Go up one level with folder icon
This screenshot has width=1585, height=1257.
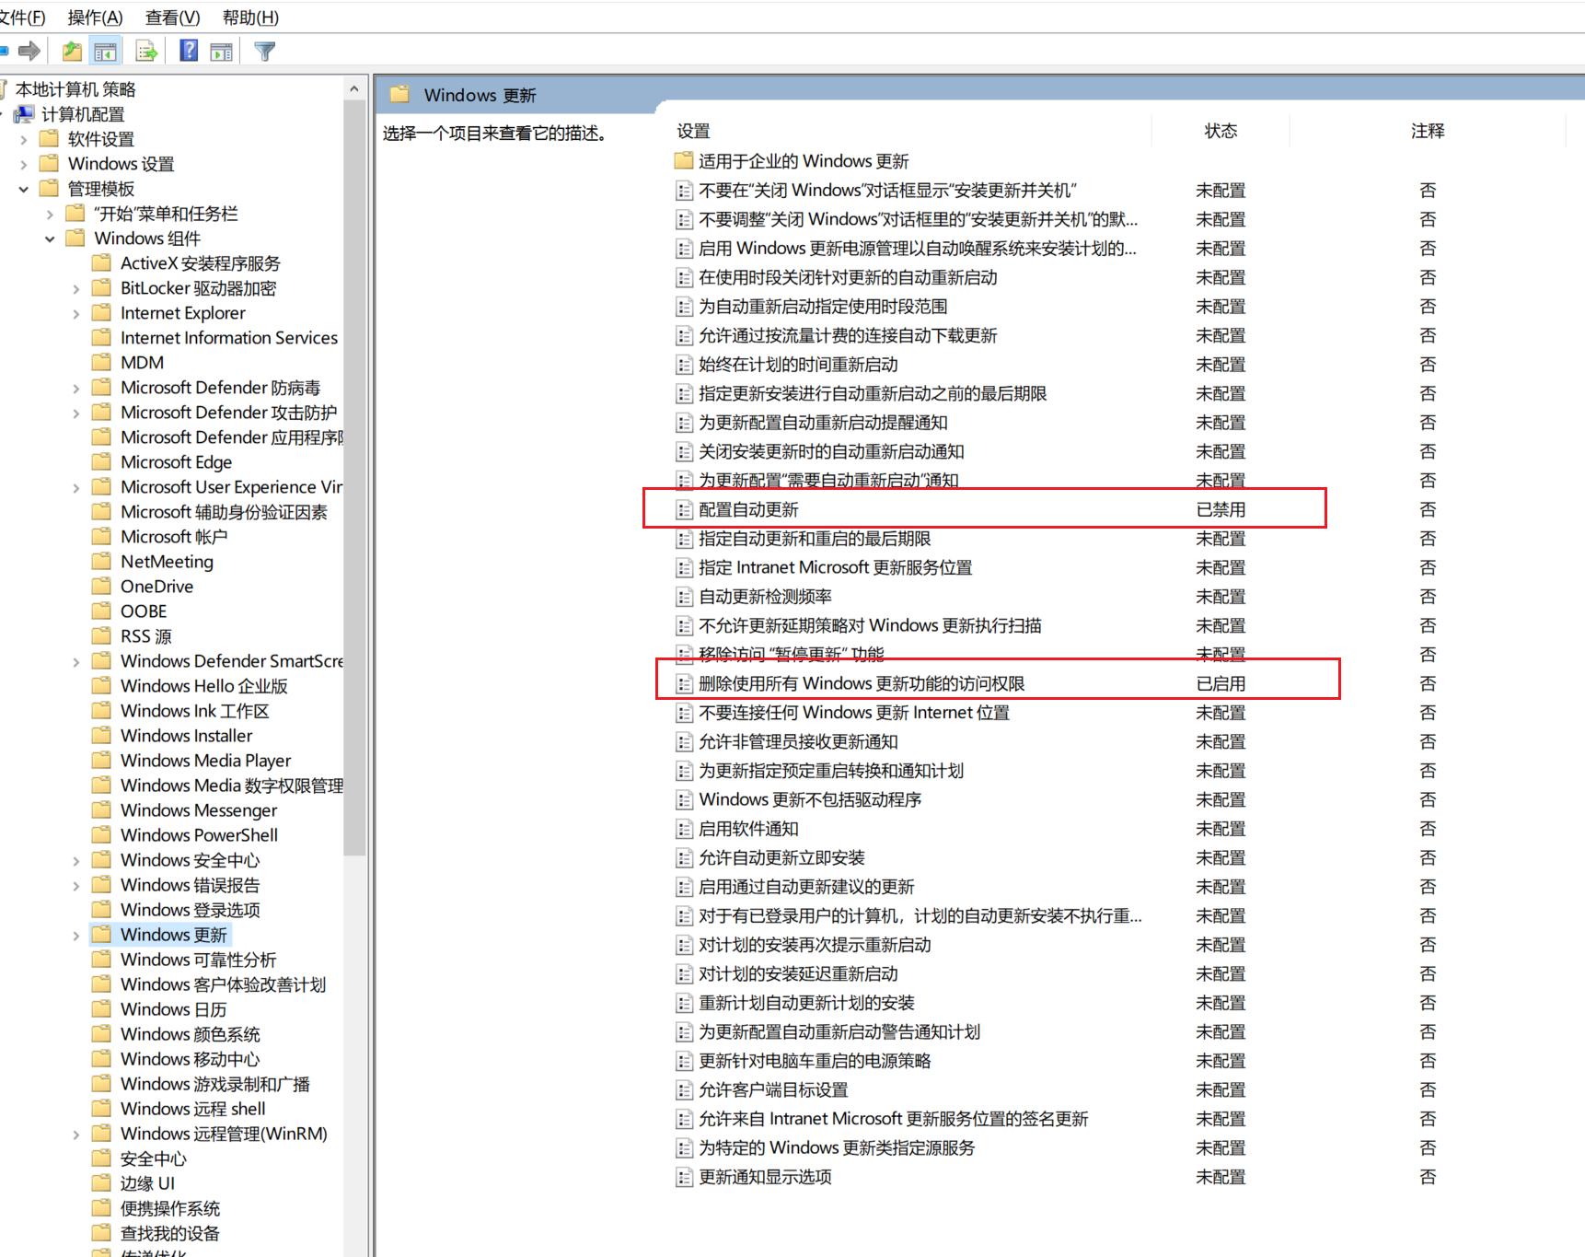click(x=72, y=51)
